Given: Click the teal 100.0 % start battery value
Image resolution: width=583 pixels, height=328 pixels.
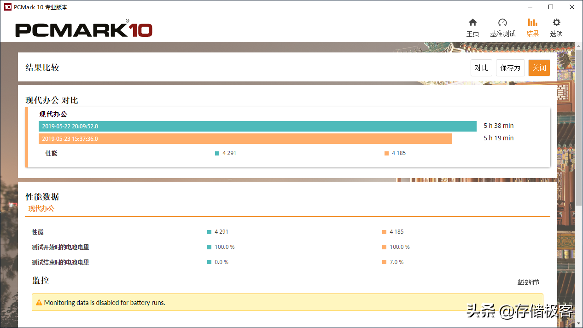Looking at the screenshot, I should [x=225, y=247].
